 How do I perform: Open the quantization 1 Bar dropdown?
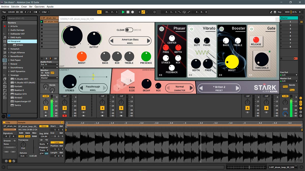(x=45, y=12)
